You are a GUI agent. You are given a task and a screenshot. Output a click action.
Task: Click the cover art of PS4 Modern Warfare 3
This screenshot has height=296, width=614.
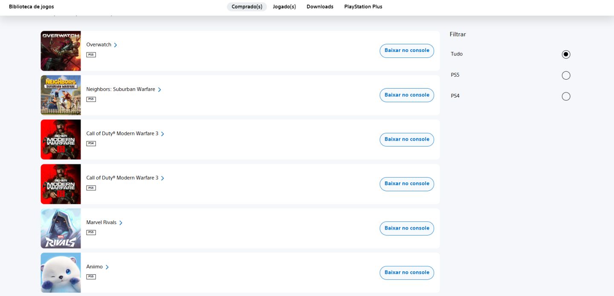click(61, 139)
